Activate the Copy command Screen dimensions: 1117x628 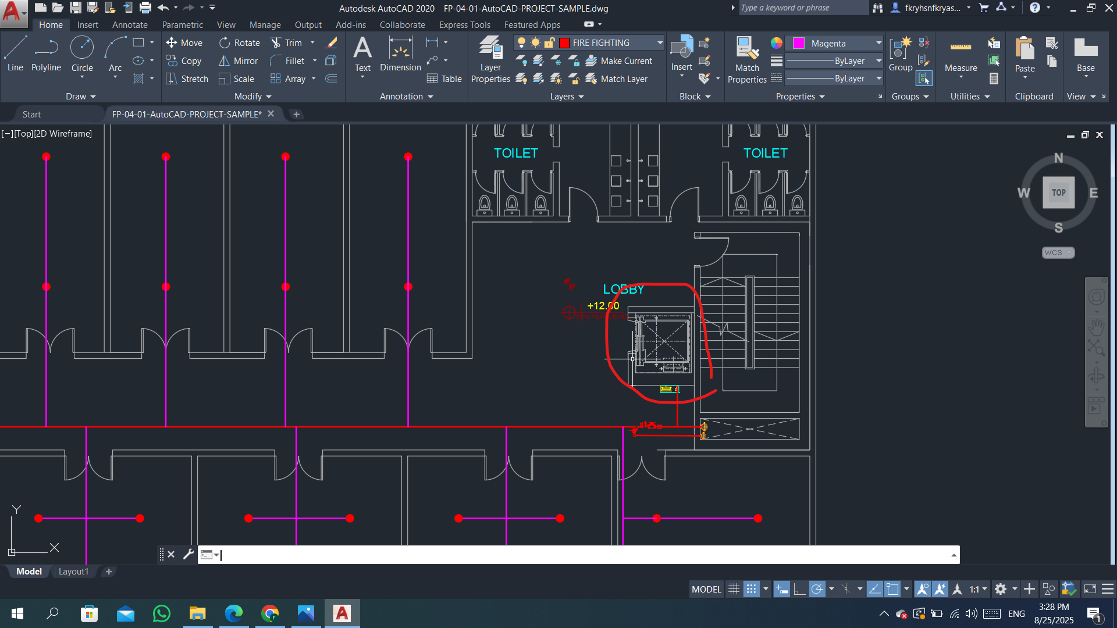[x=184, y=60]
